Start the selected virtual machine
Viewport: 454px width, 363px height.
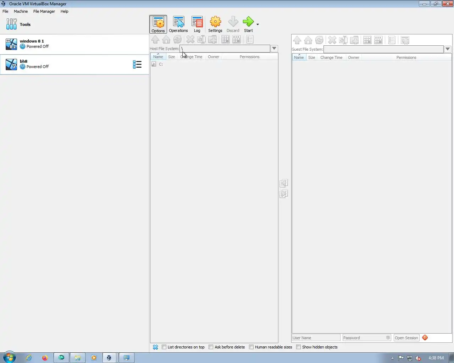click(248, 24)
